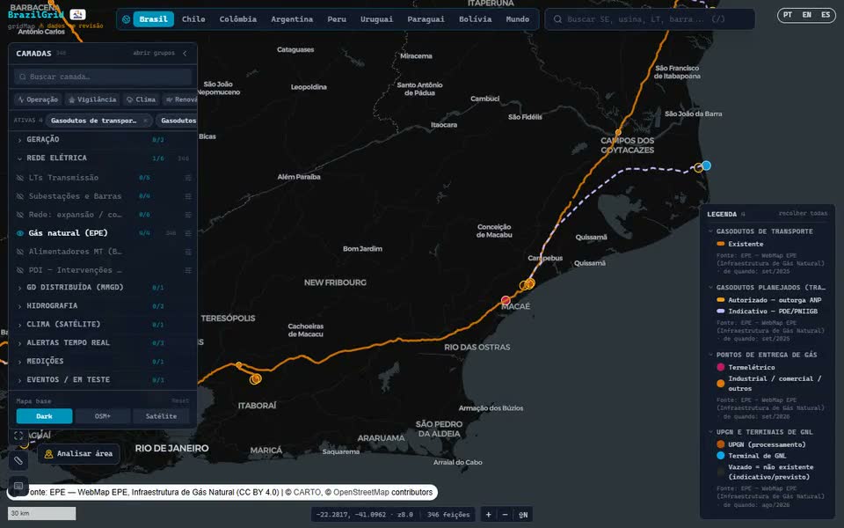Click the blue Terminal de GNL map marker
Viewport: 844px width, 528px height.
707,165
